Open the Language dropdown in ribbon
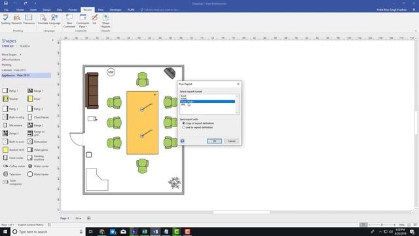 [x=54, y=20]
